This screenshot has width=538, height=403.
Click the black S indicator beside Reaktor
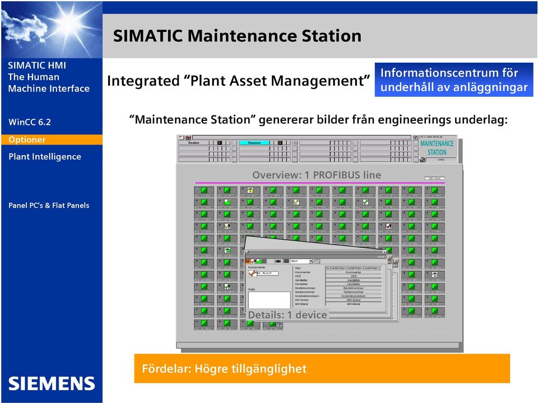click(x=220, y=143)
